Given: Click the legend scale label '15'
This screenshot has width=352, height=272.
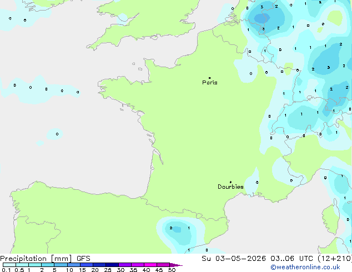Looking at the screenshot, I should click(x=82, y=270).
